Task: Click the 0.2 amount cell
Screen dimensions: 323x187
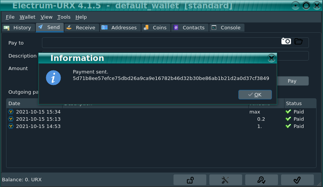Action: click(x=261, y=119)
